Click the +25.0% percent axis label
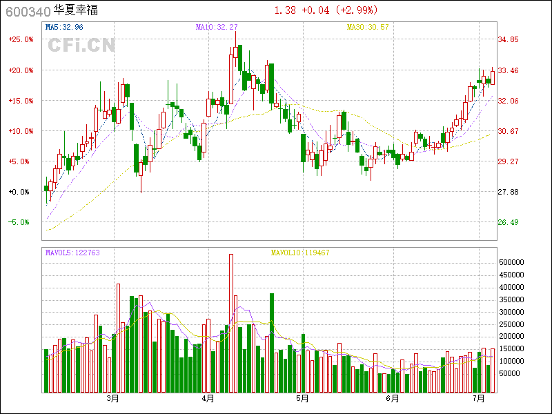This screenshot has width=552, height=414. click(21, 40)
